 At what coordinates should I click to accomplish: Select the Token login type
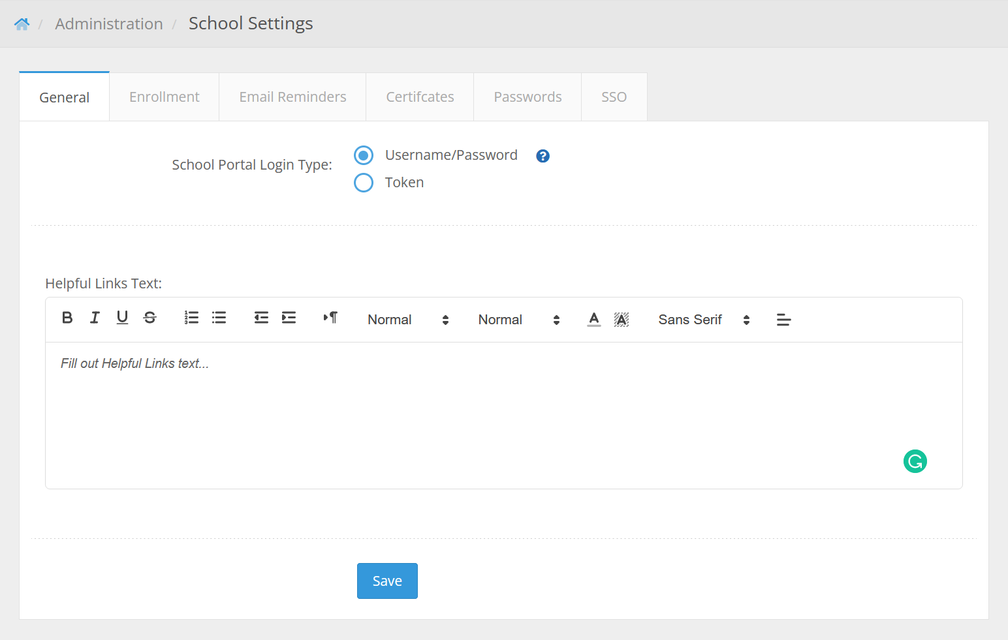point(364,183)
